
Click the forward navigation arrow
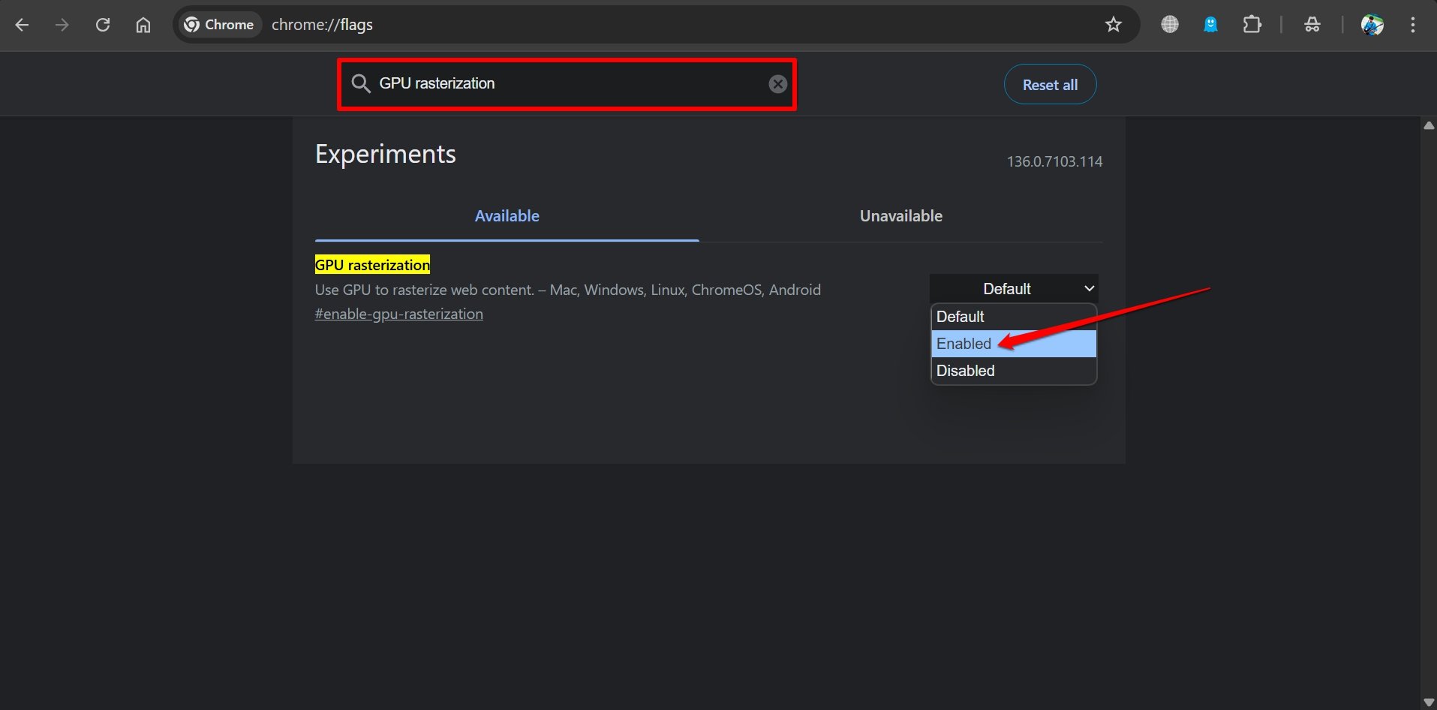[62, 25]
